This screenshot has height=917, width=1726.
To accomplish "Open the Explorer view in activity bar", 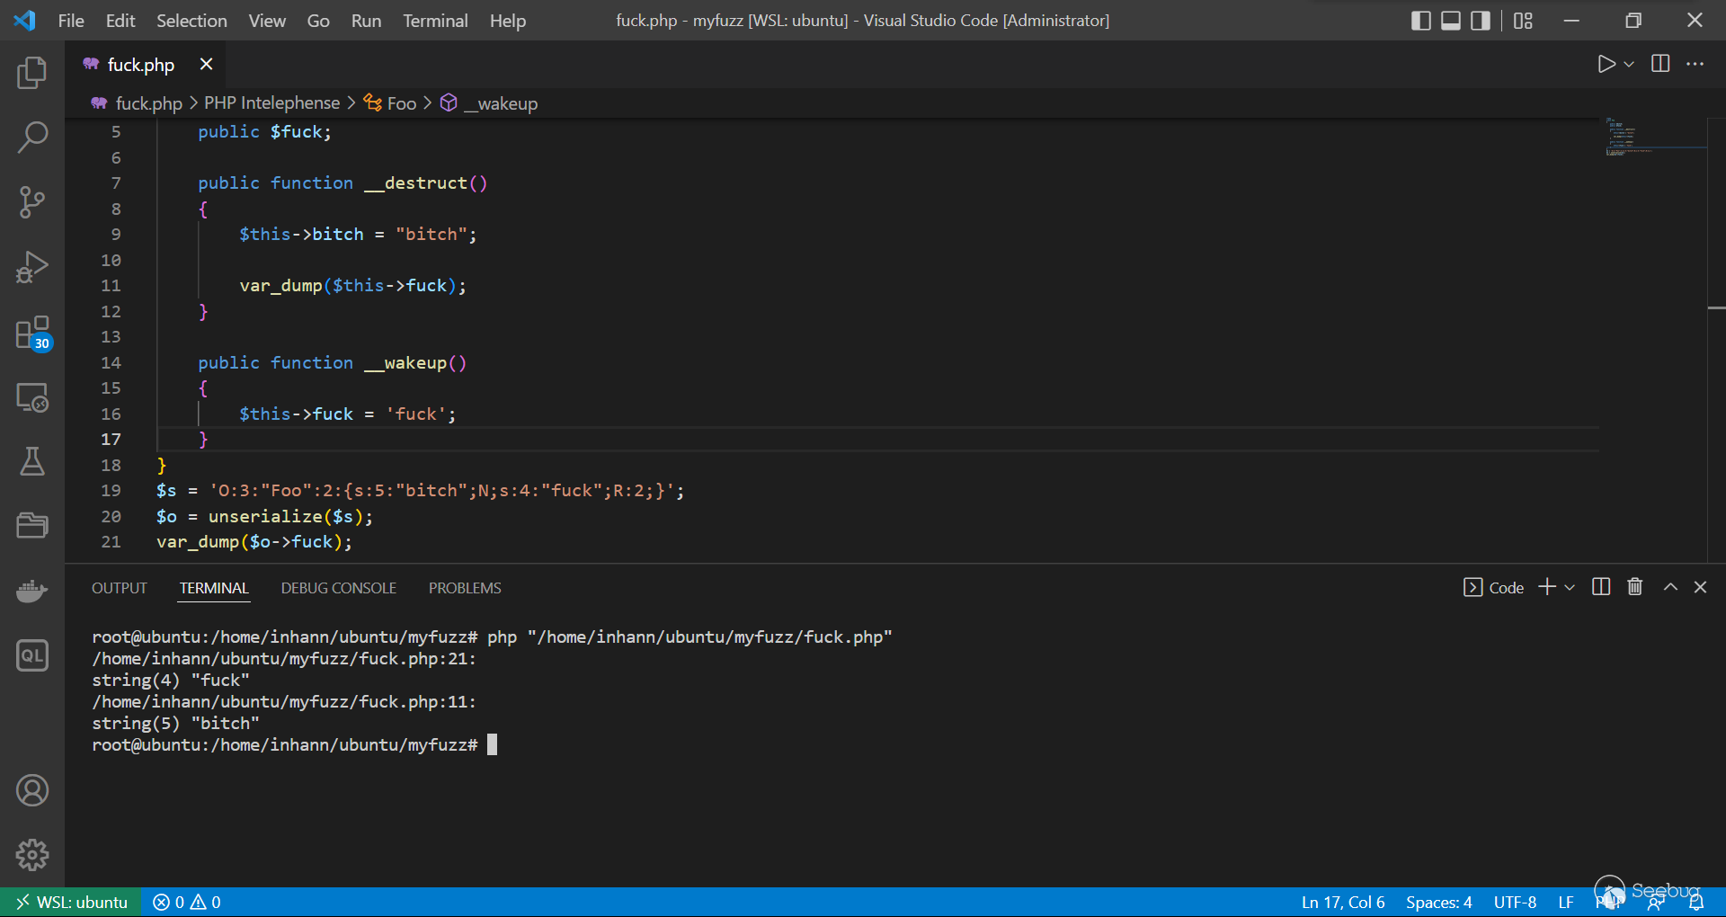I will click(32, 73).
